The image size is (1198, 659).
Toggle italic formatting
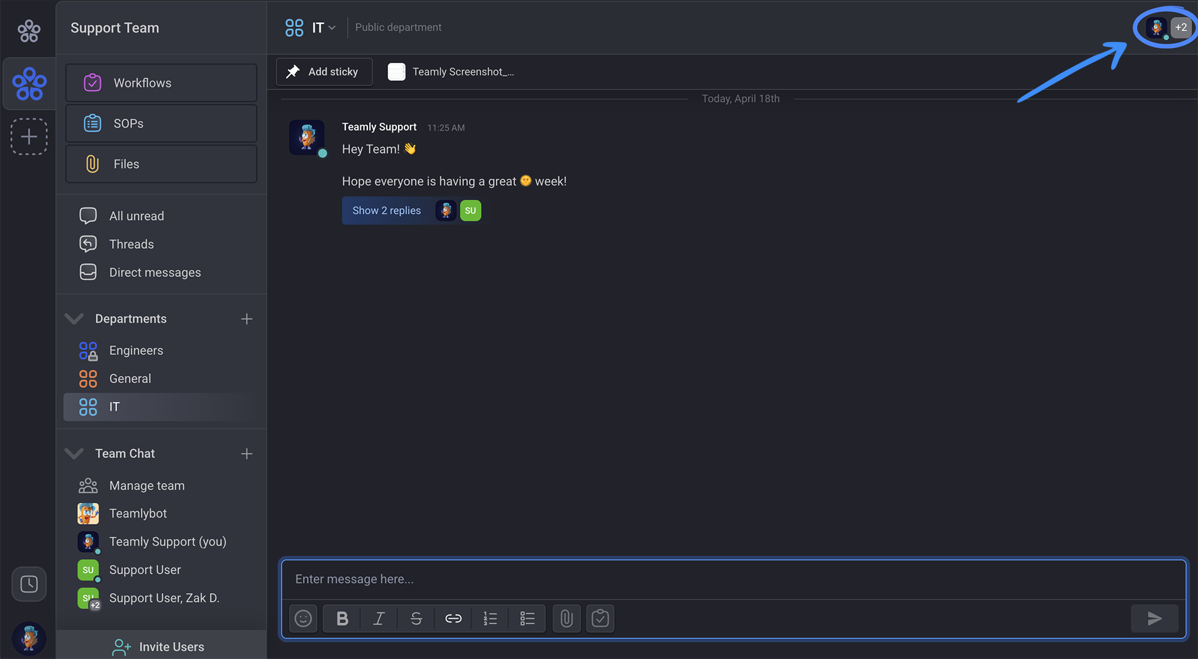(379, 619)
